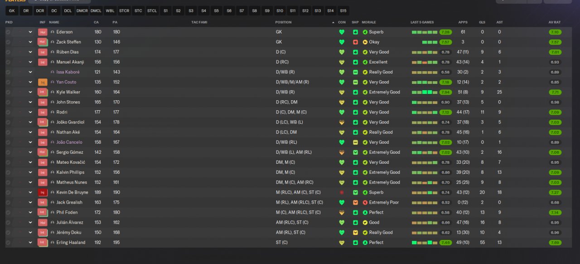Viewport: 580px width, 264px height.
Task: Click Ederson's green condition heart icon
Action: [x=342, y=32]
